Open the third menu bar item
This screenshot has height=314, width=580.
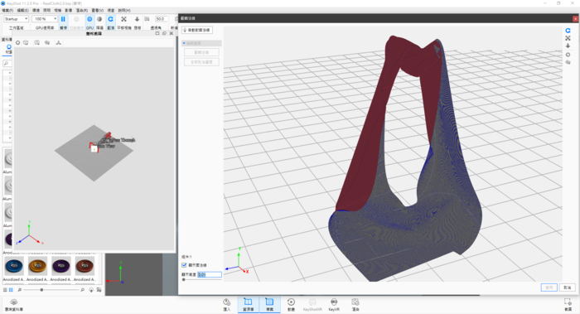[36, 10]
